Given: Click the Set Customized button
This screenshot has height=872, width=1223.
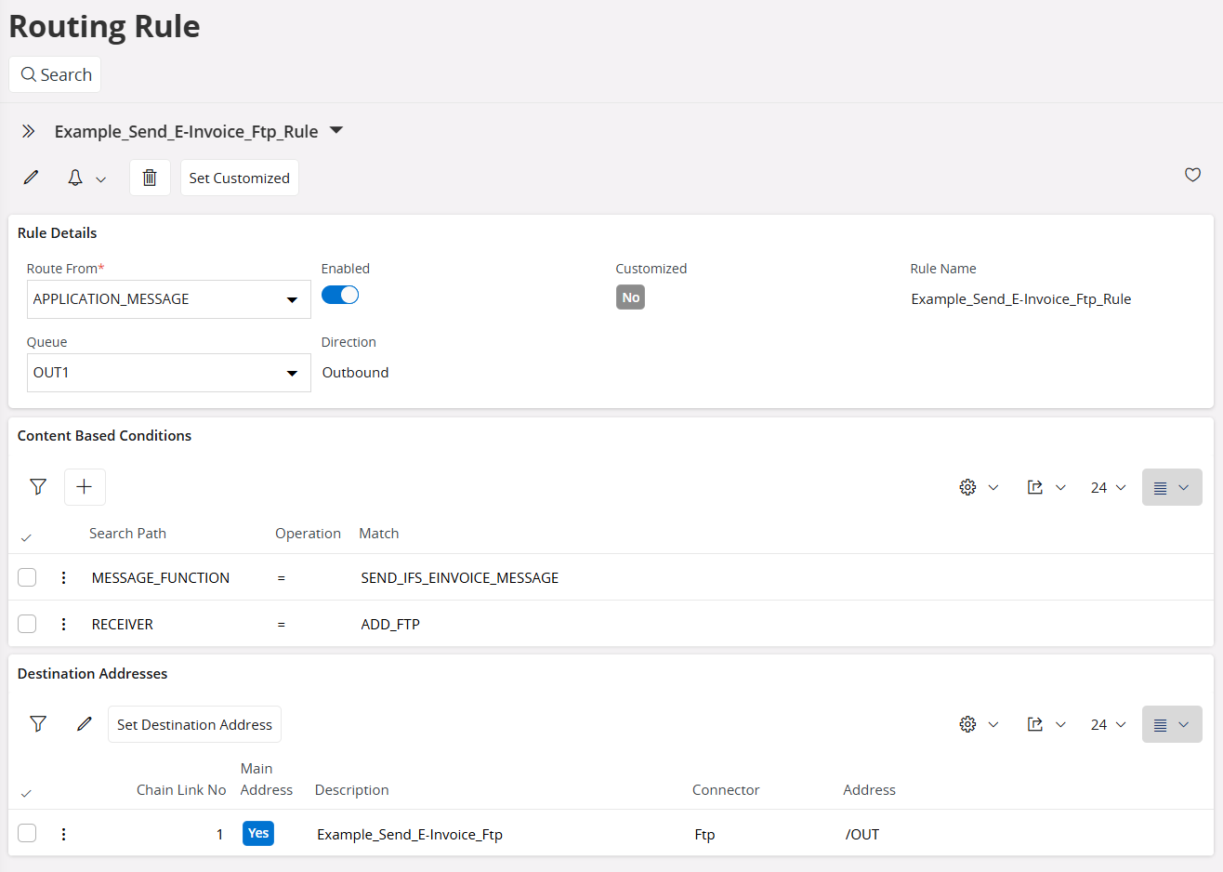Looking at the screenshot, I should coord(239,178).
